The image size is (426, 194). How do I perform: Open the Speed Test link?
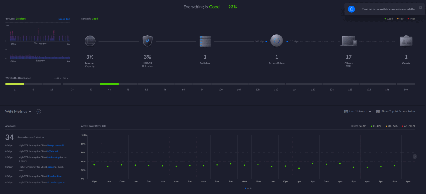64,19
